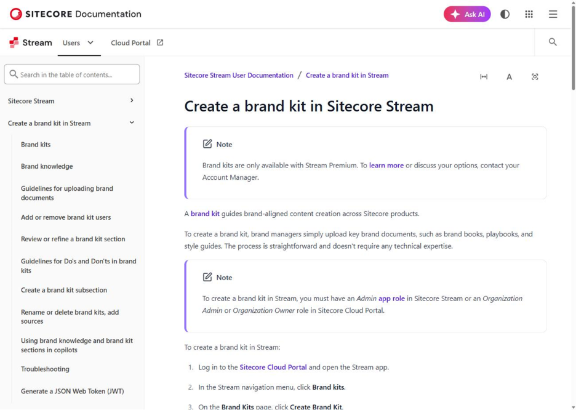Open Guidelines for Do's and Don'ts page
This screenshot has height=410, width=576.
(x=79, y=265)
